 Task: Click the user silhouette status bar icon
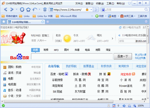pyautogui.click(x=108, y=105)
